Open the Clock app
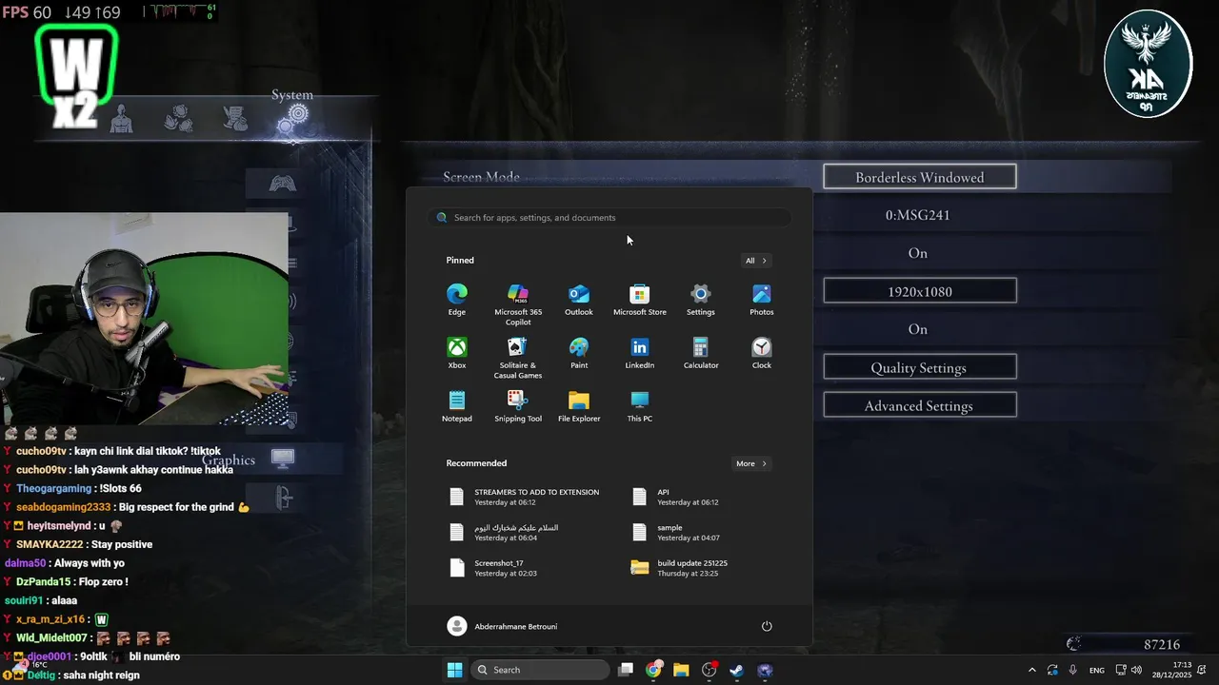Viewport: 1219px width, 685px height. pyautogui.click(x=762, y=352)
